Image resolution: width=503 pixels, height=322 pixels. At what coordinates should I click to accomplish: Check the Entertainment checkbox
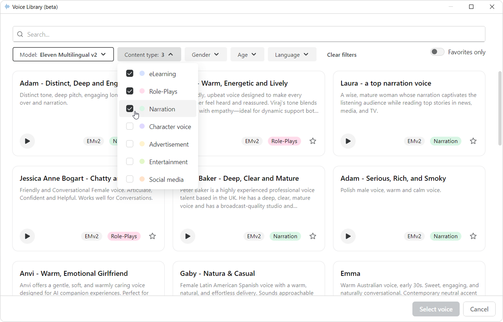130,161
